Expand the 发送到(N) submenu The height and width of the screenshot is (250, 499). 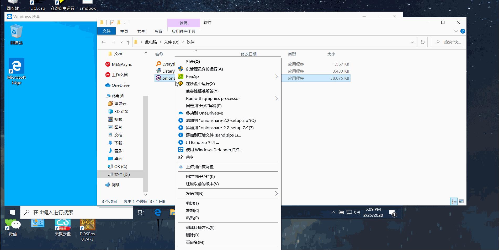point(276,193)
